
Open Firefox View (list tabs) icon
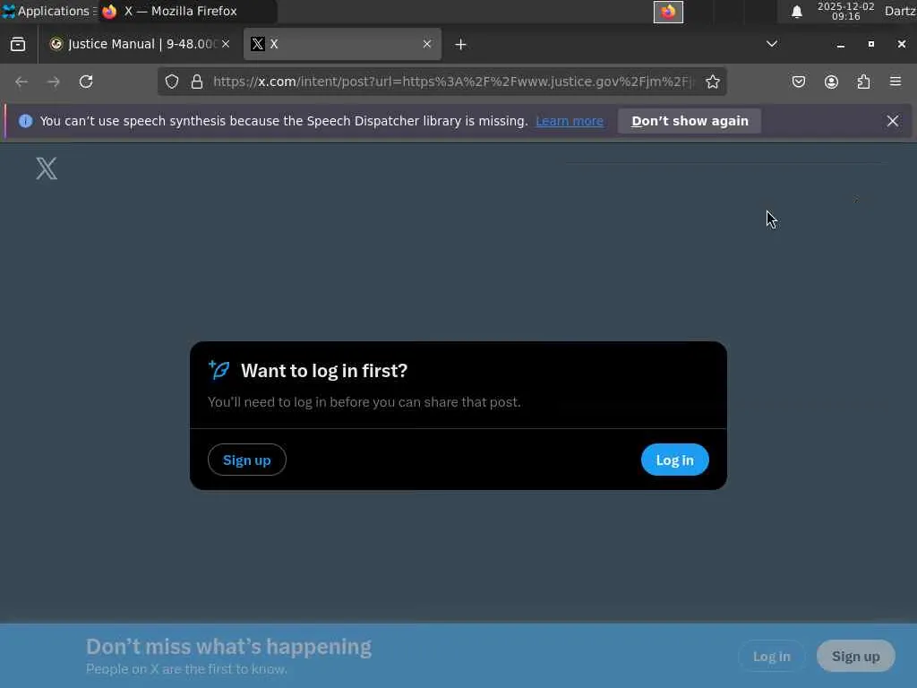18,45
